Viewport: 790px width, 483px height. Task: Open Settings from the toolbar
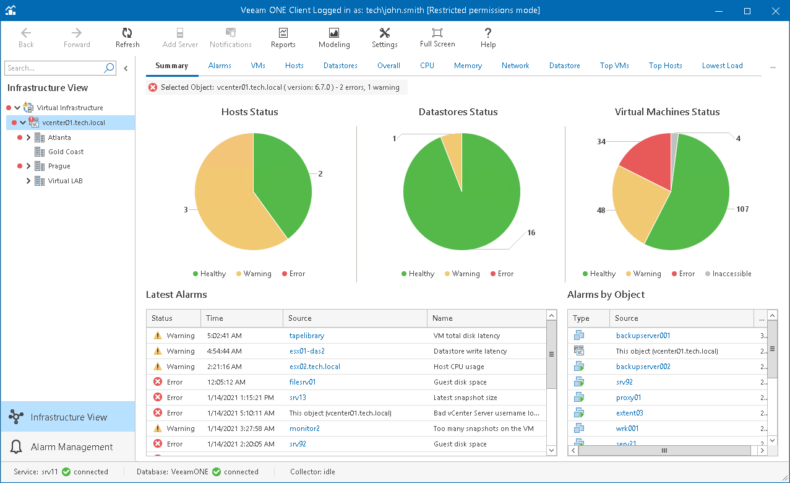384,37
